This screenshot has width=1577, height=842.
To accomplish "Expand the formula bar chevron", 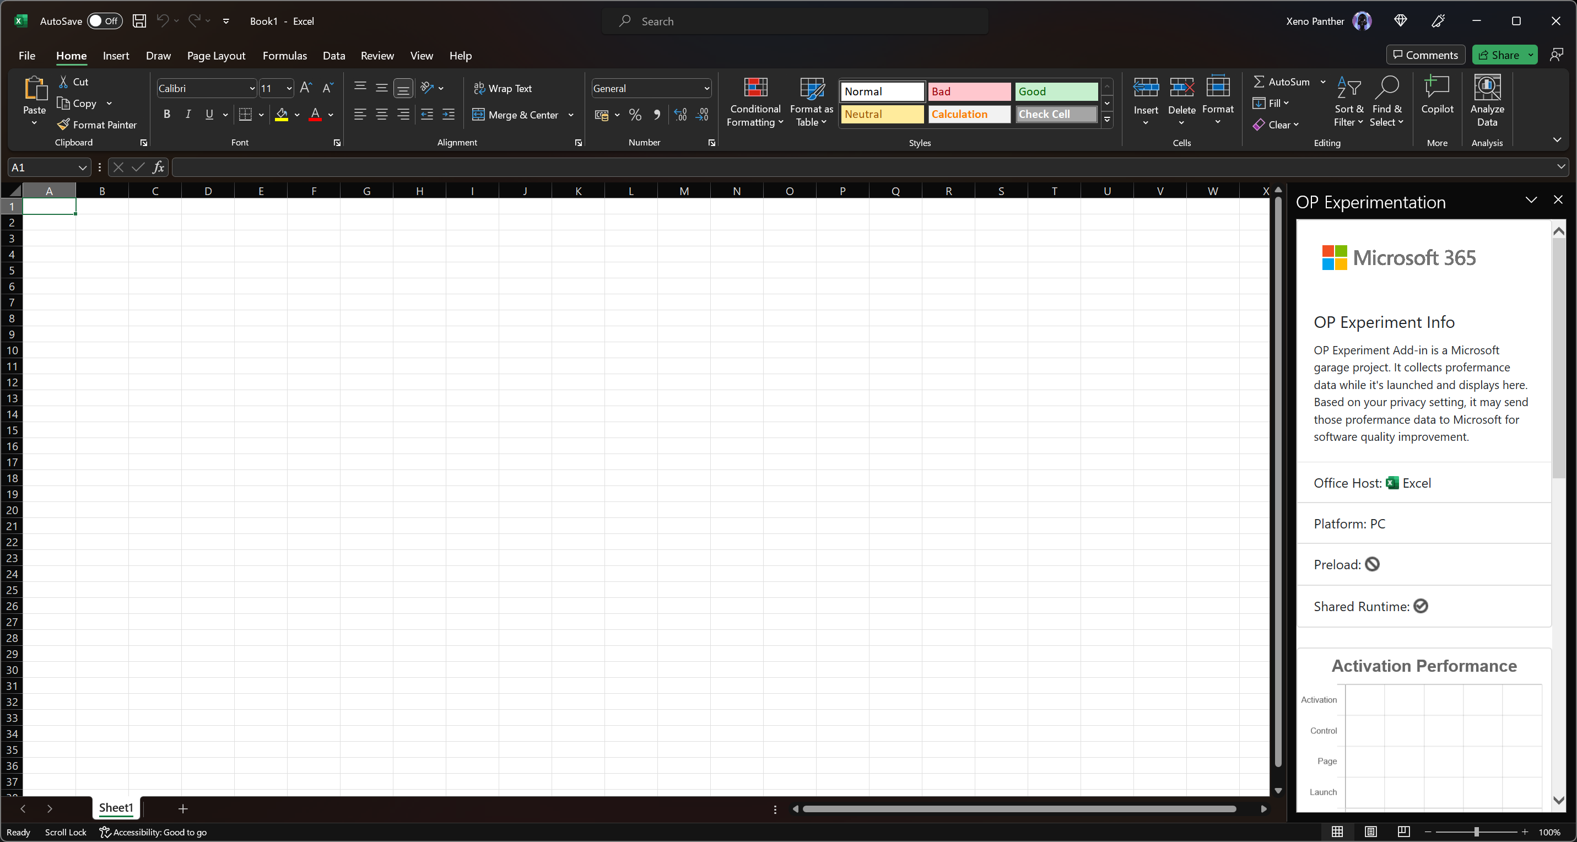I will tap(1560, 166).
